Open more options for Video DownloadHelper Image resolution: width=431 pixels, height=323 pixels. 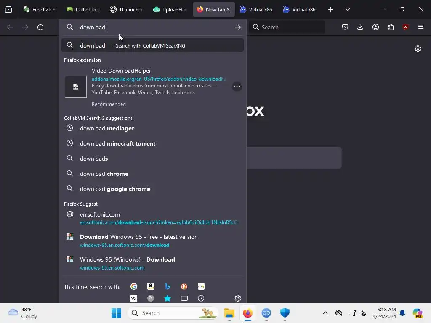(237, 87)
